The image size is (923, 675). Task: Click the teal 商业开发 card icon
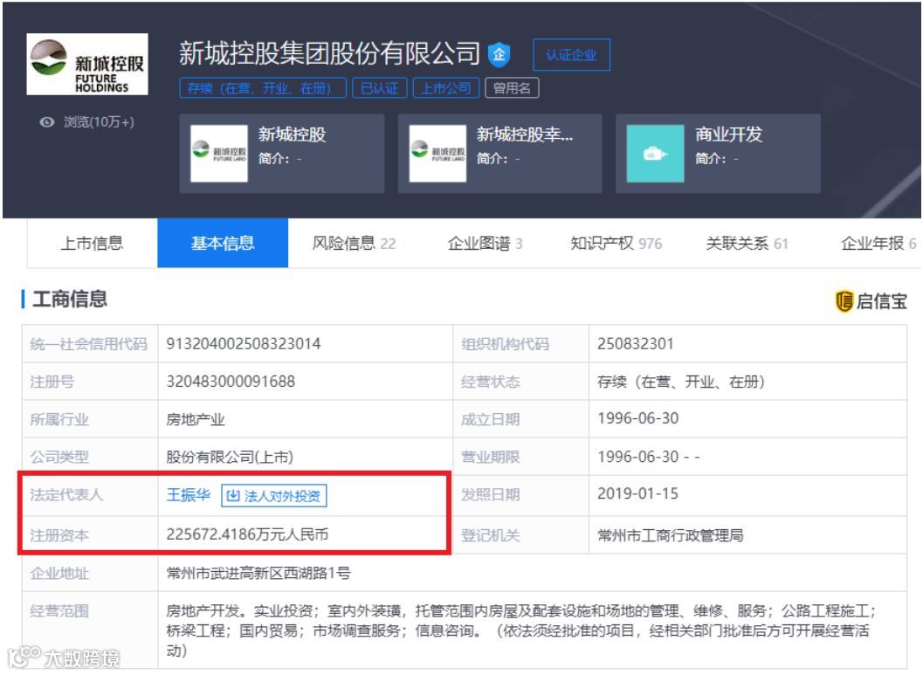655,154
